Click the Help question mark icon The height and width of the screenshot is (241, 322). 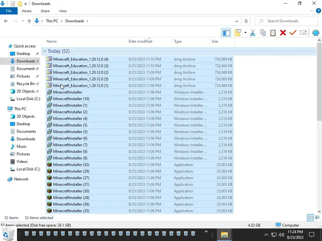(x=318, y=11)
